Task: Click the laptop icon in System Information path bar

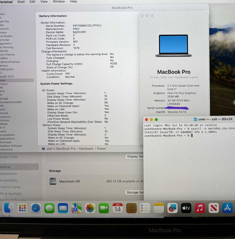Action: click(43, 149)
